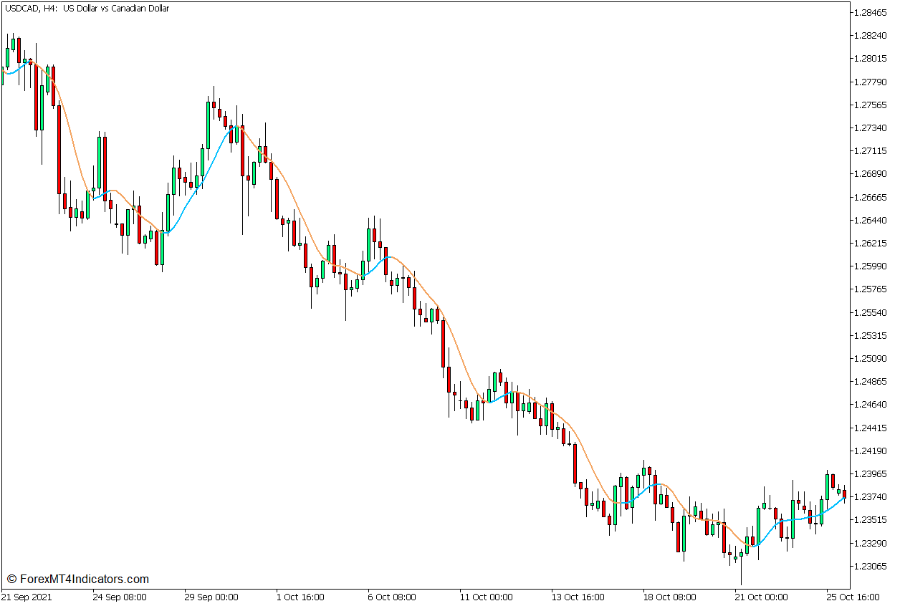The height and width of the screenshot is (606, 900).
Task: Click the highest price label 1.28465
Action: (x=871, y=11)
